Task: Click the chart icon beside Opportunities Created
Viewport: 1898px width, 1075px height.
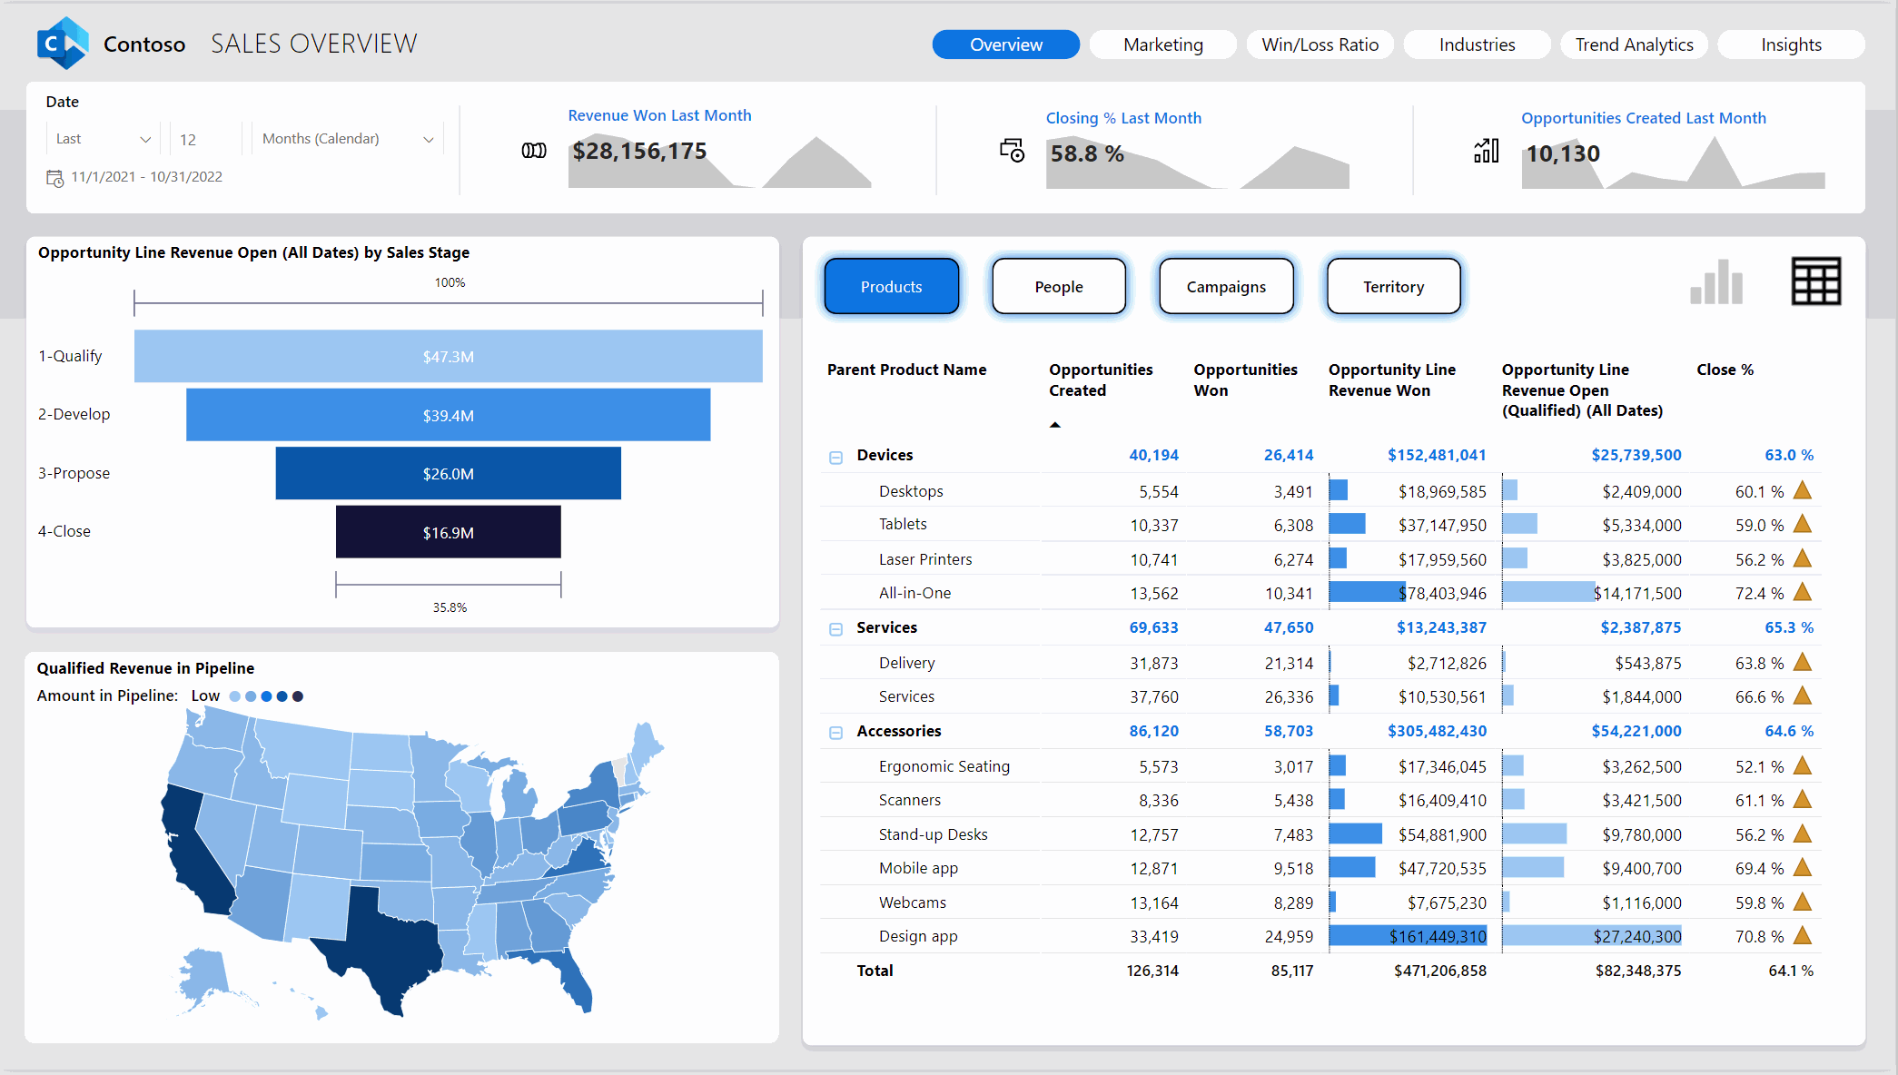Action: pos(1486,152)
